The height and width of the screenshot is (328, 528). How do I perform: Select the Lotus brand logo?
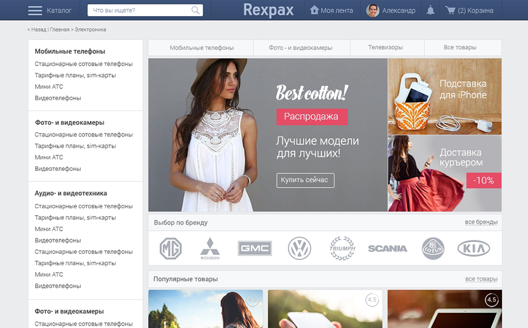pos(433,249)
